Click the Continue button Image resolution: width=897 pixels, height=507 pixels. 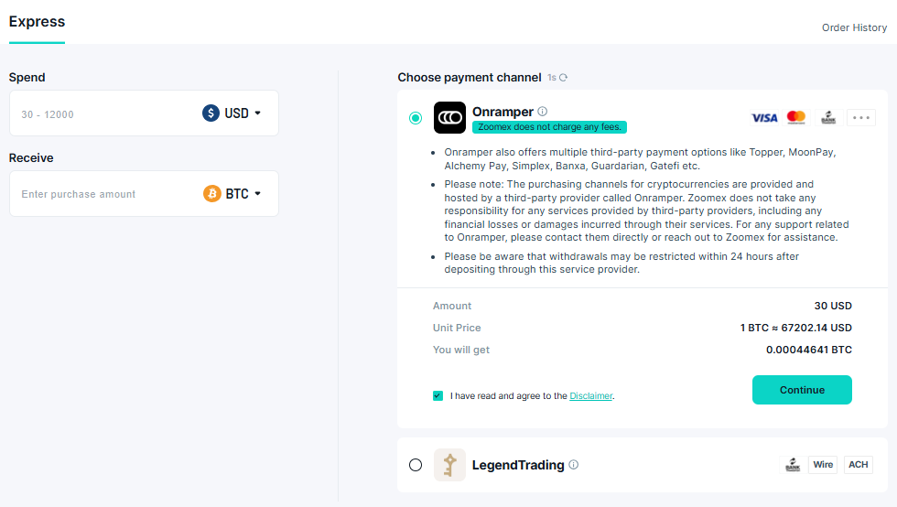point(802,390)
